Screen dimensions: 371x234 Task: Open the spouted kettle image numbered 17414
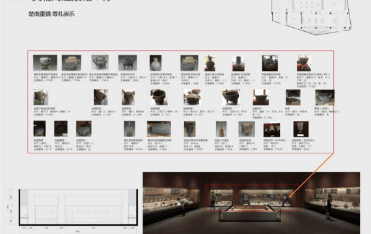[x=100, y=62]
